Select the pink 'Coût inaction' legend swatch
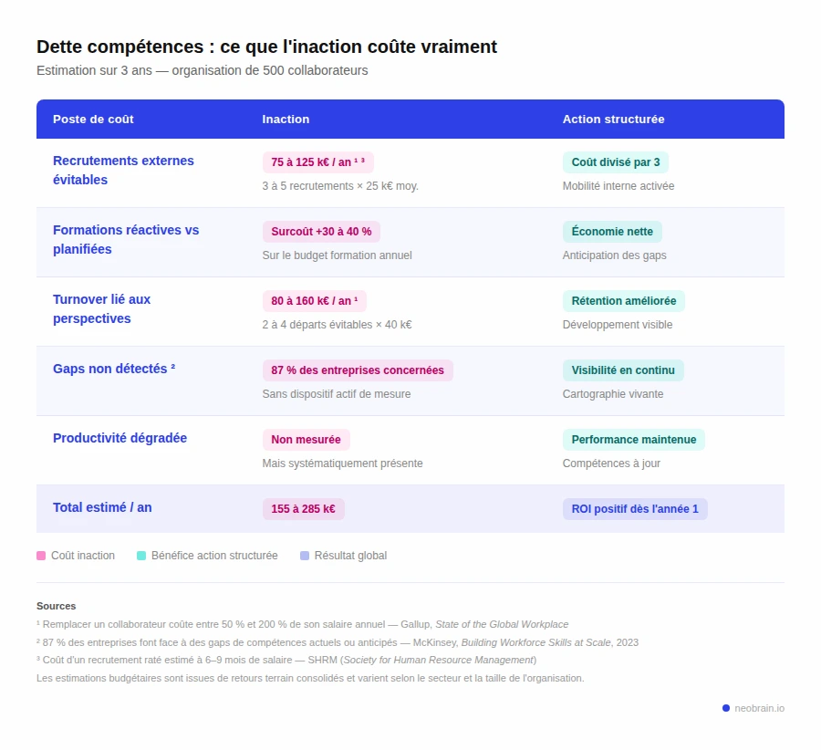 click(x=40, y=555)
